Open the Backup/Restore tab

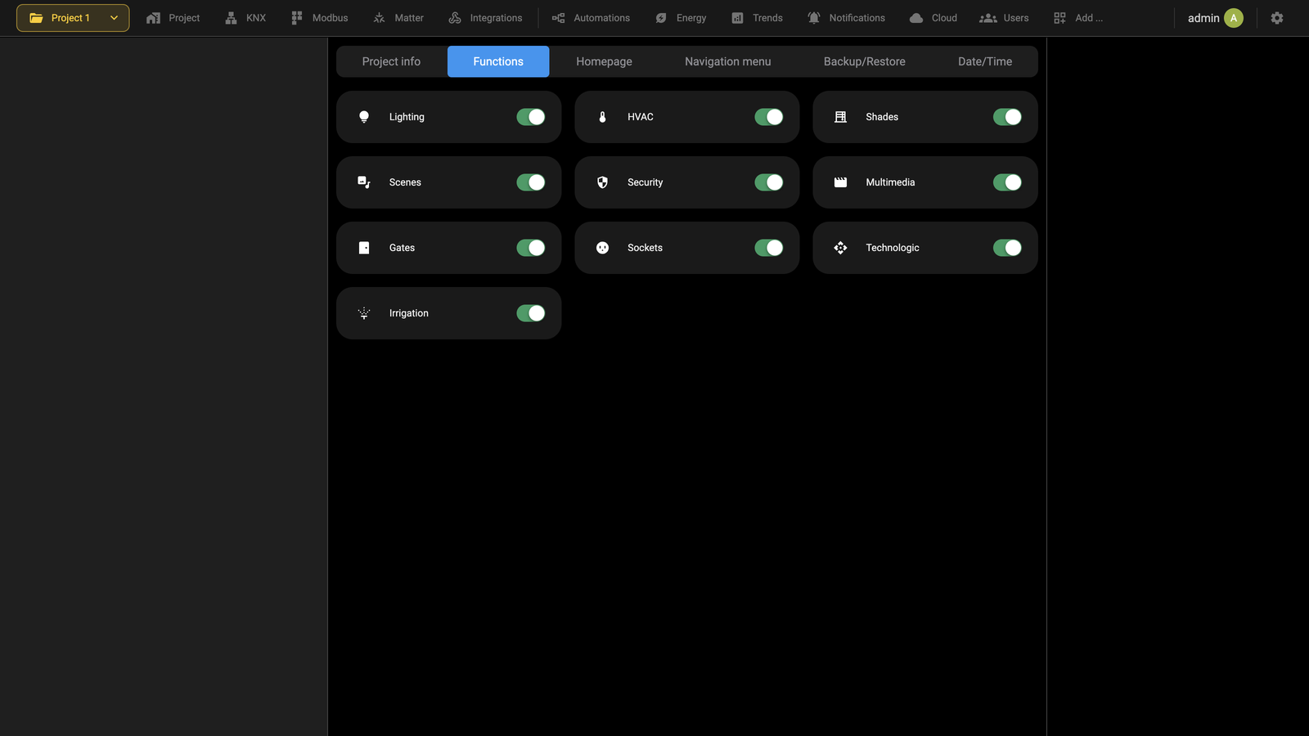pos(865,61)
